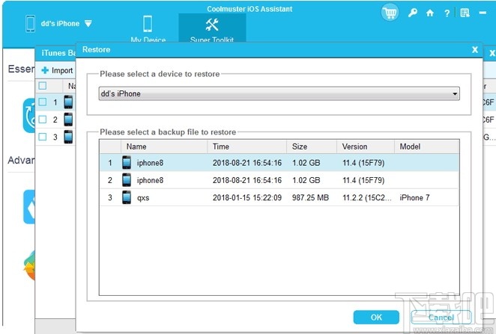Click version 11.2.2 cell of qxs
Image resolution: width=496 pixels, height=334 pixels.
(366, 198)
